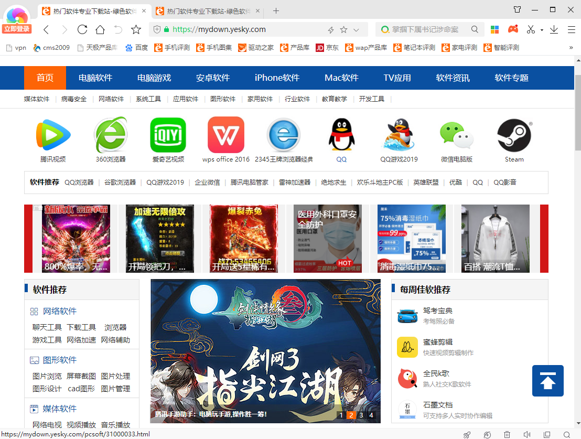Click the 立即登录 login button
Image resolution: width=581 pixels, height=439 pixels.
(17, 29)
